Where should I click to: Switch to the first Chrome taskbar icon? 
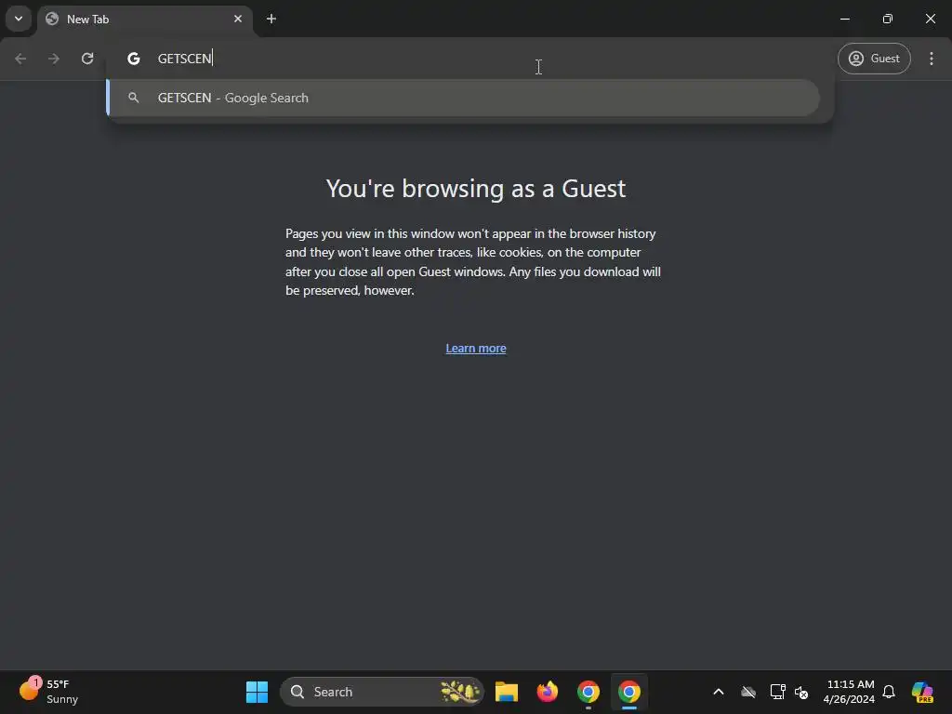[588, 692]
